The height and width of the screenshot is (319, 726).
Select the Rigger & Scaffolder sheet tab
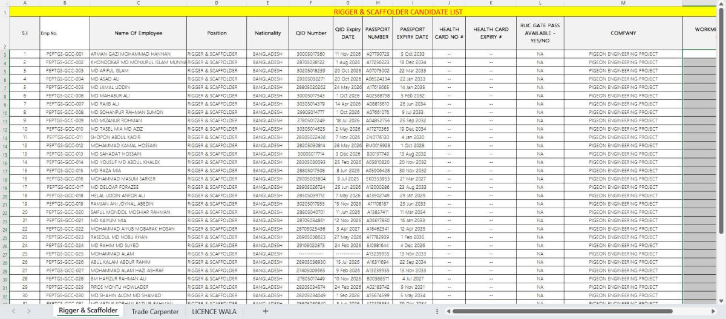point(88,311)
